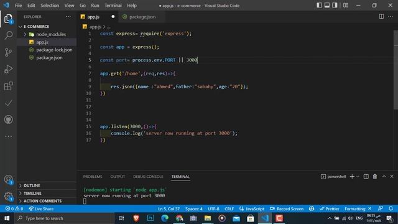The image size is (398, 224).
Task: Show additional views ellipsis in activity bar
Action: [8, 136]
